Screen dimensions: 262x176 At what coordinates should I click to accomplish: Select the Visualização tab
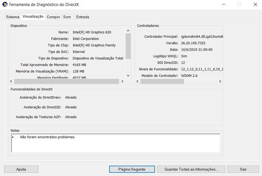[33, 16]
